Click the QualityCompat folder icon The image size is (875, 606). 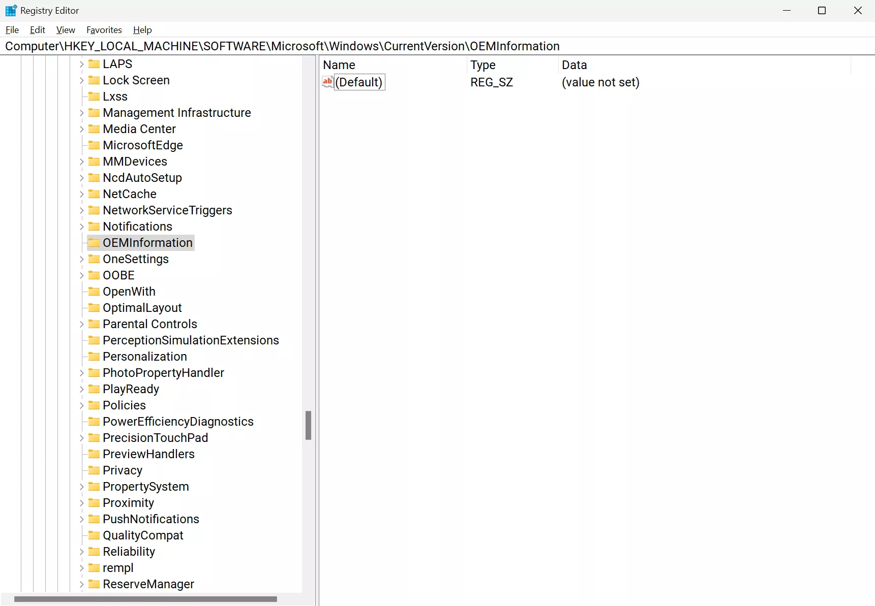(94, 535)
